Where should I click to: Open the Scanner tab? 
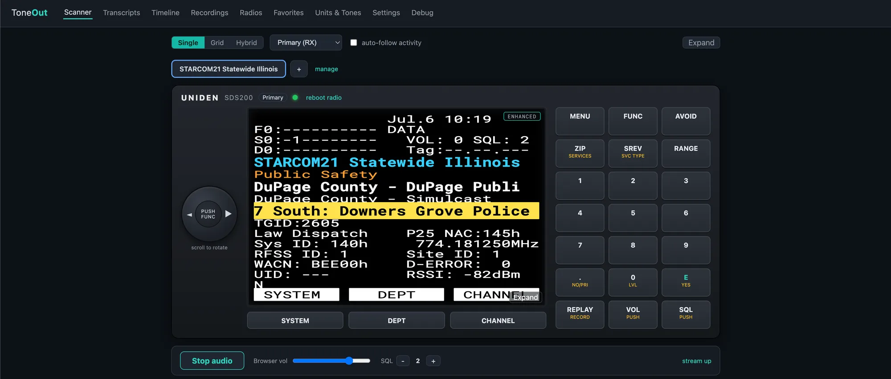point(78,12)
